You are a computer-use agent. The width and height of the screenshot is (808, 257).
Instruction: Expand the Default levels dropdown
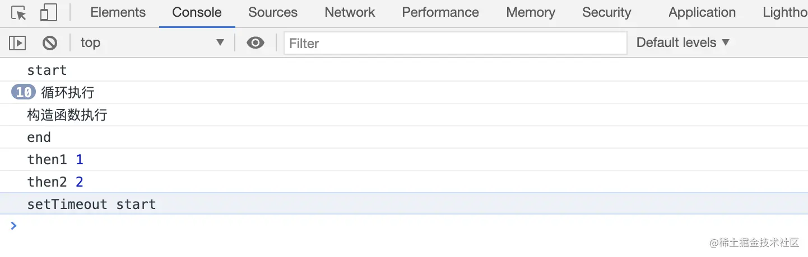coord(682,42)
